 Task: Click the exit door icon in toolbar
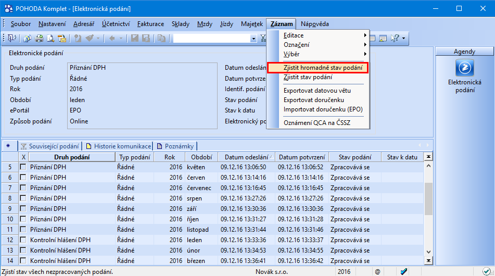[11, 38]
